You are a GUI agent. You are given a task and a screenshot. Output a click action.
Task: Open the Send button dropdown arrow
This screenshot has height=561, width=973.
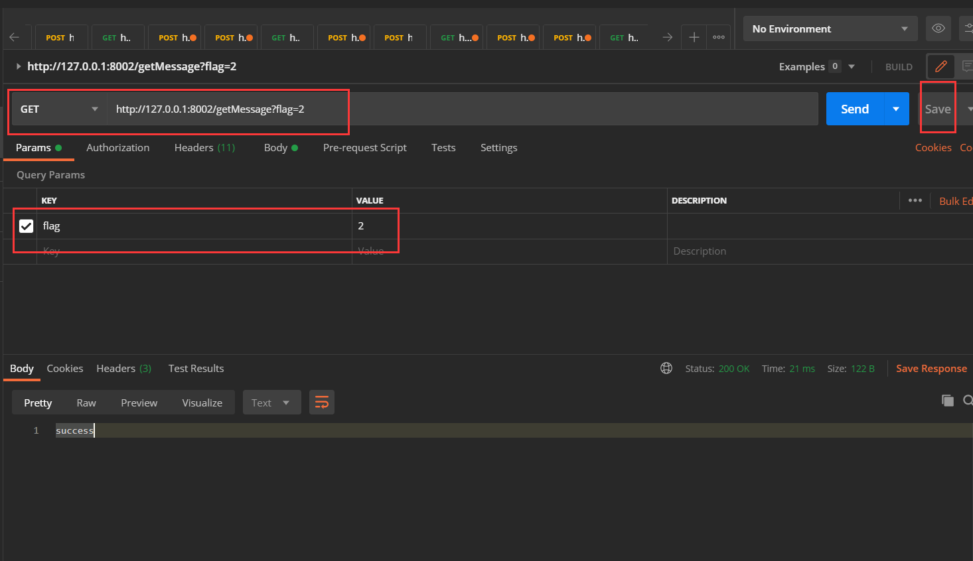[x=896, y=109]
